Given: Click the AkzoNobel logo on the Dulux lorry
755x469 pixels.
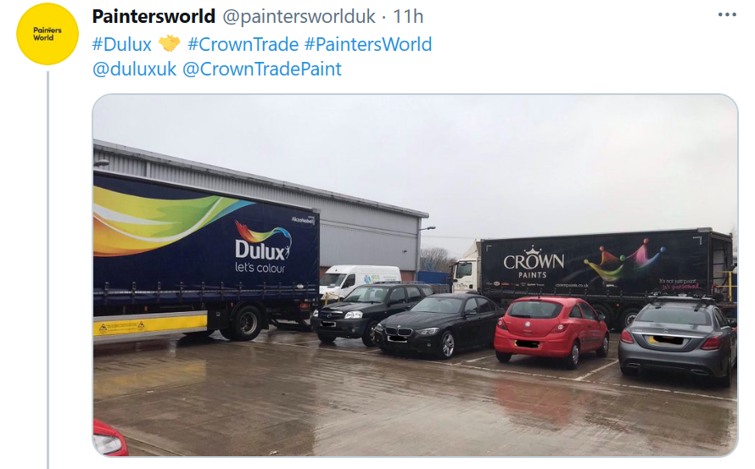Looking at the screenshot, I should coord(303,220).
